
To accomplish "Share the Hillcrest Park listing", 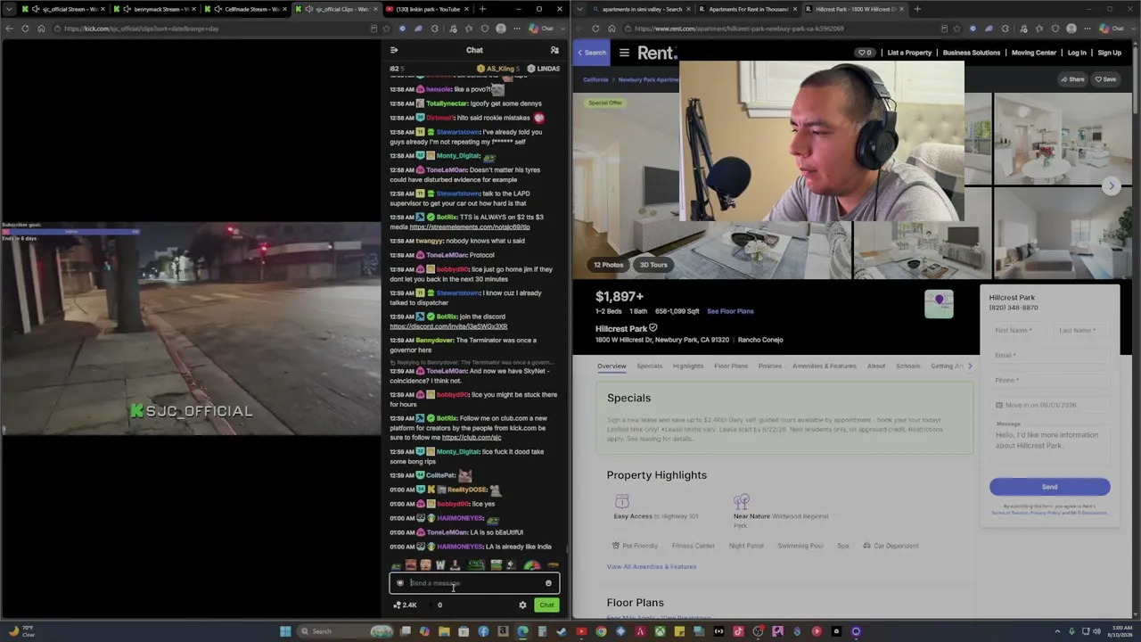I will [x=1072, y=79].
